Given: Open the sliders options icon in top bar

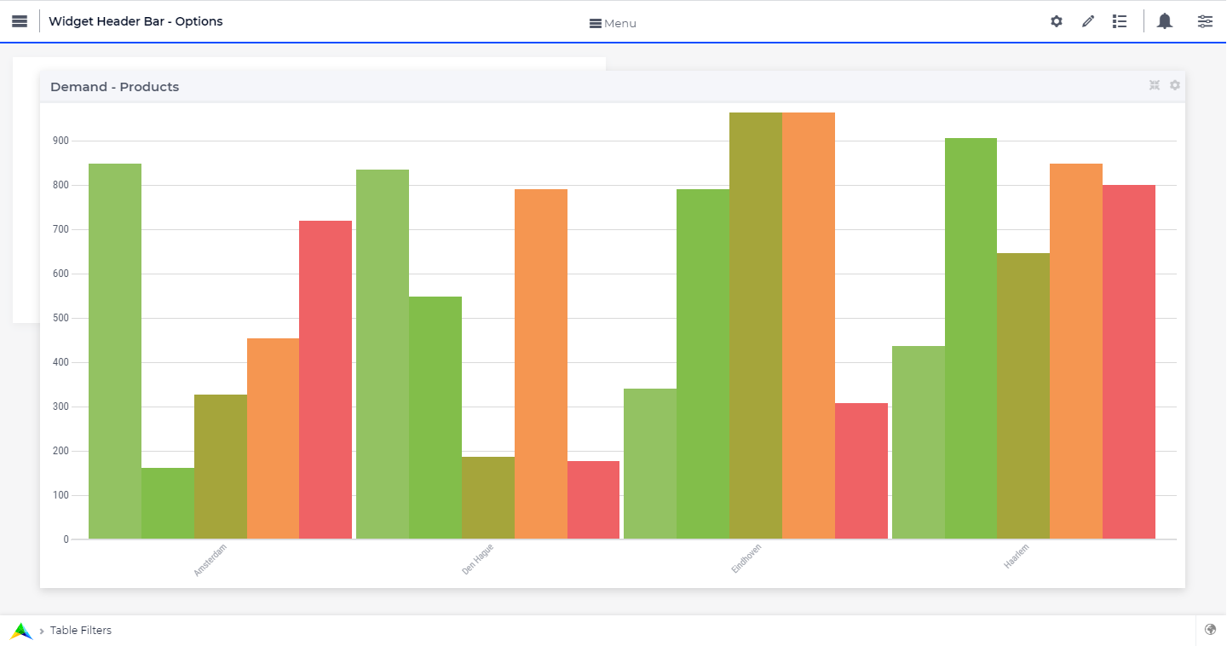Looking at the screenshot, I should pyautogui.click(x=1205, y=21).
